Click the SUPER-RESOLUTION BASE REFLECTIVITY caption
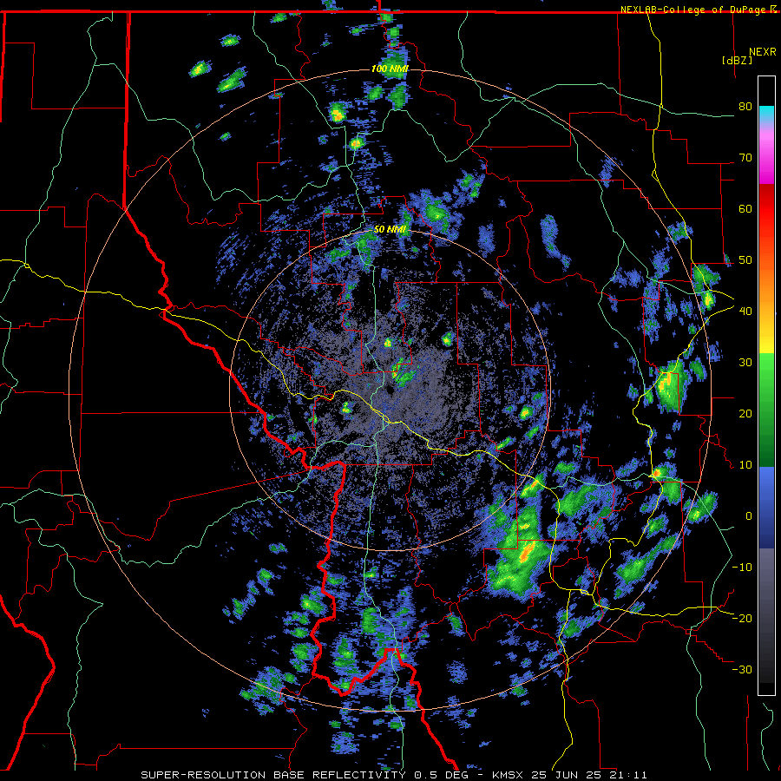The width and height of the screenshot is (781, 781). tap(273, 775)
